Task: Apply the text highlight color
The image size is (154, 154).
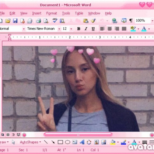Action: pos(133,29)
